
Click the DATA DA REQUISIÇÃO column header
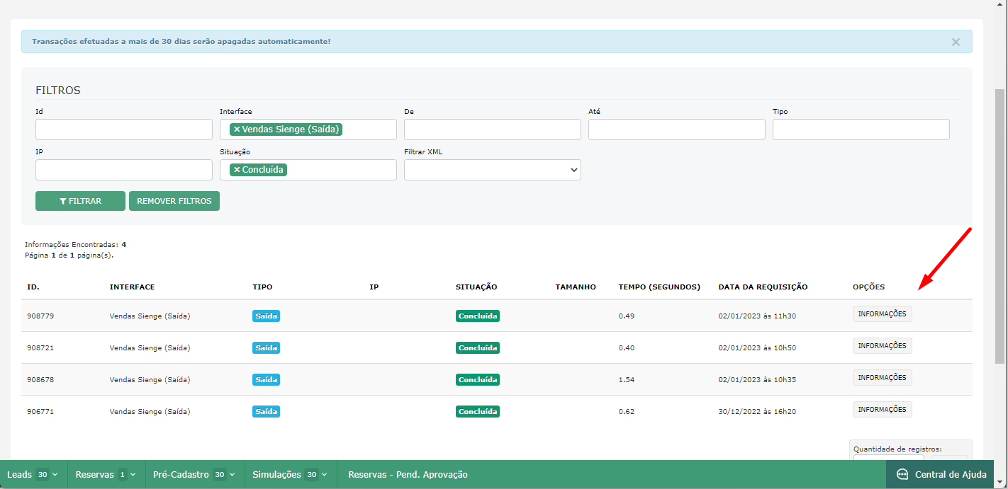763,287
